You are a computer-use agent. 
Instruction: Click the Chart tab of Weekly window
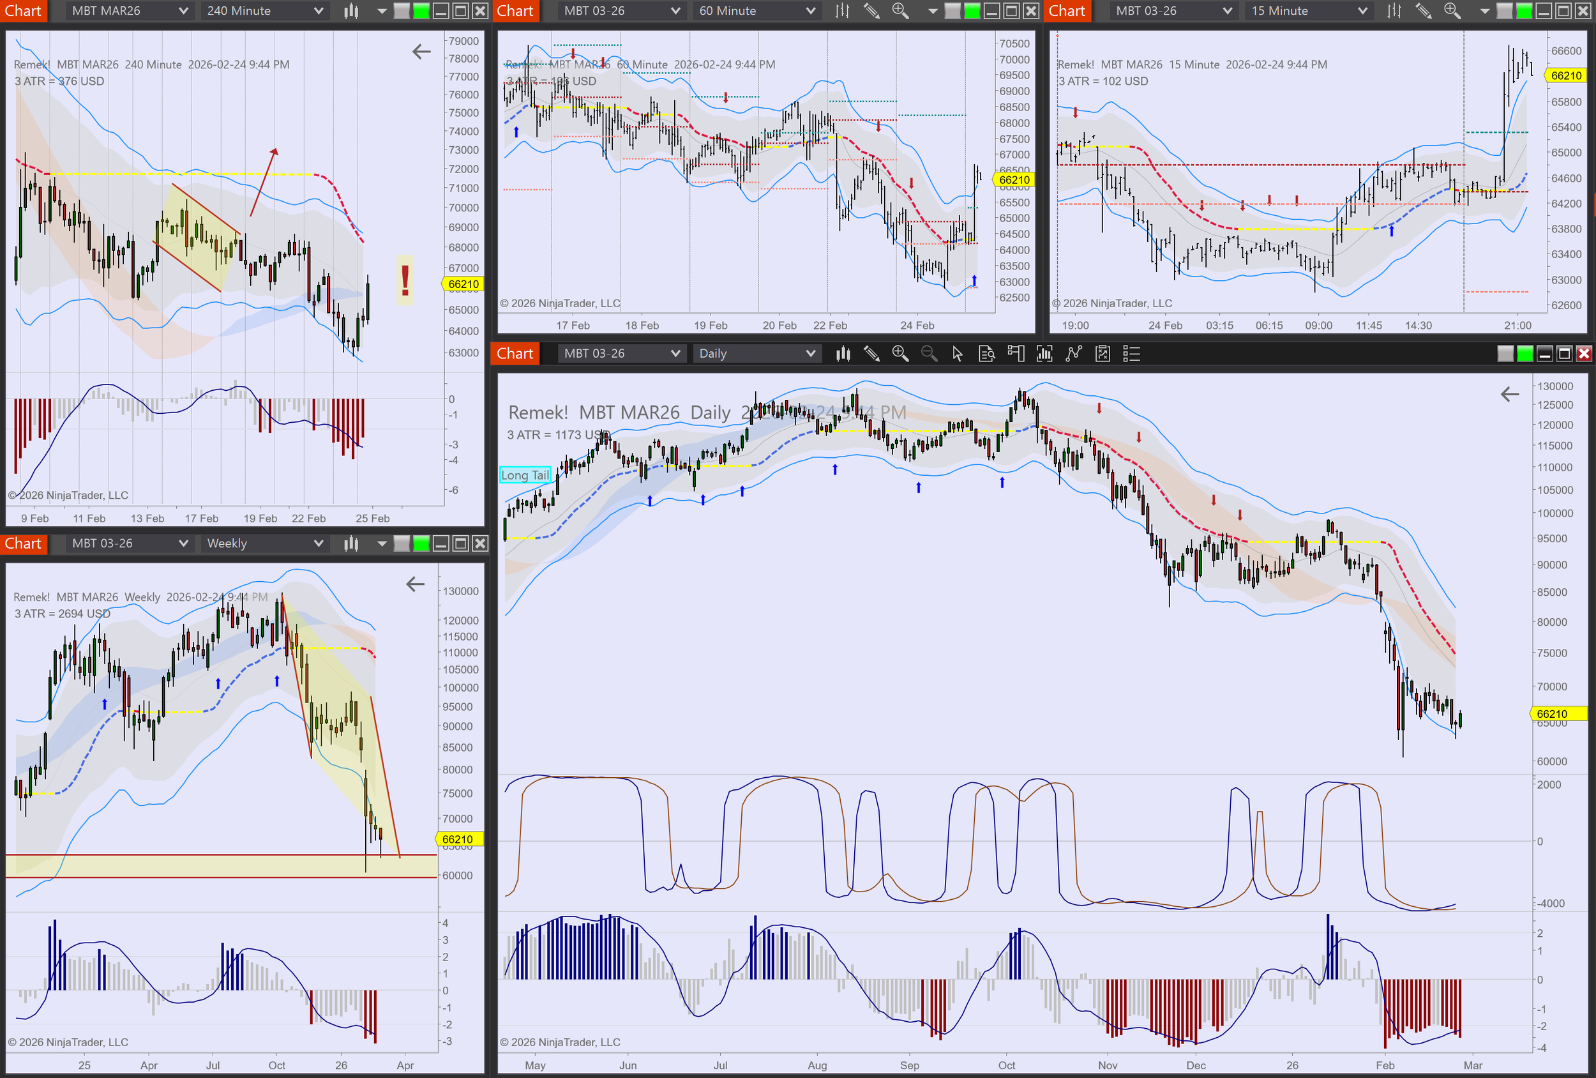click(x=24, y=543)
